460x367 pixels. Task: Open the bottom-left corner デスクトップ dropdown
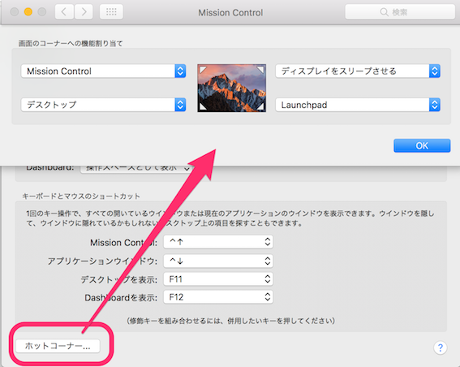click(103, 105)
